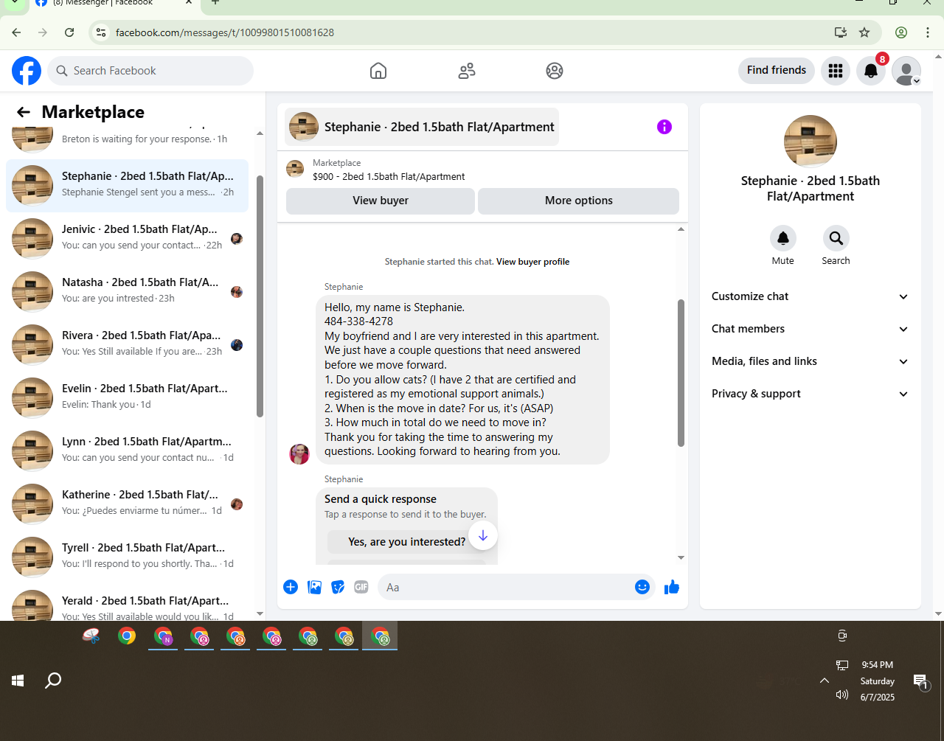Screen dimensions: 944x741
Task: Open the Home icon in top navigation
Action: coord(378,71)
